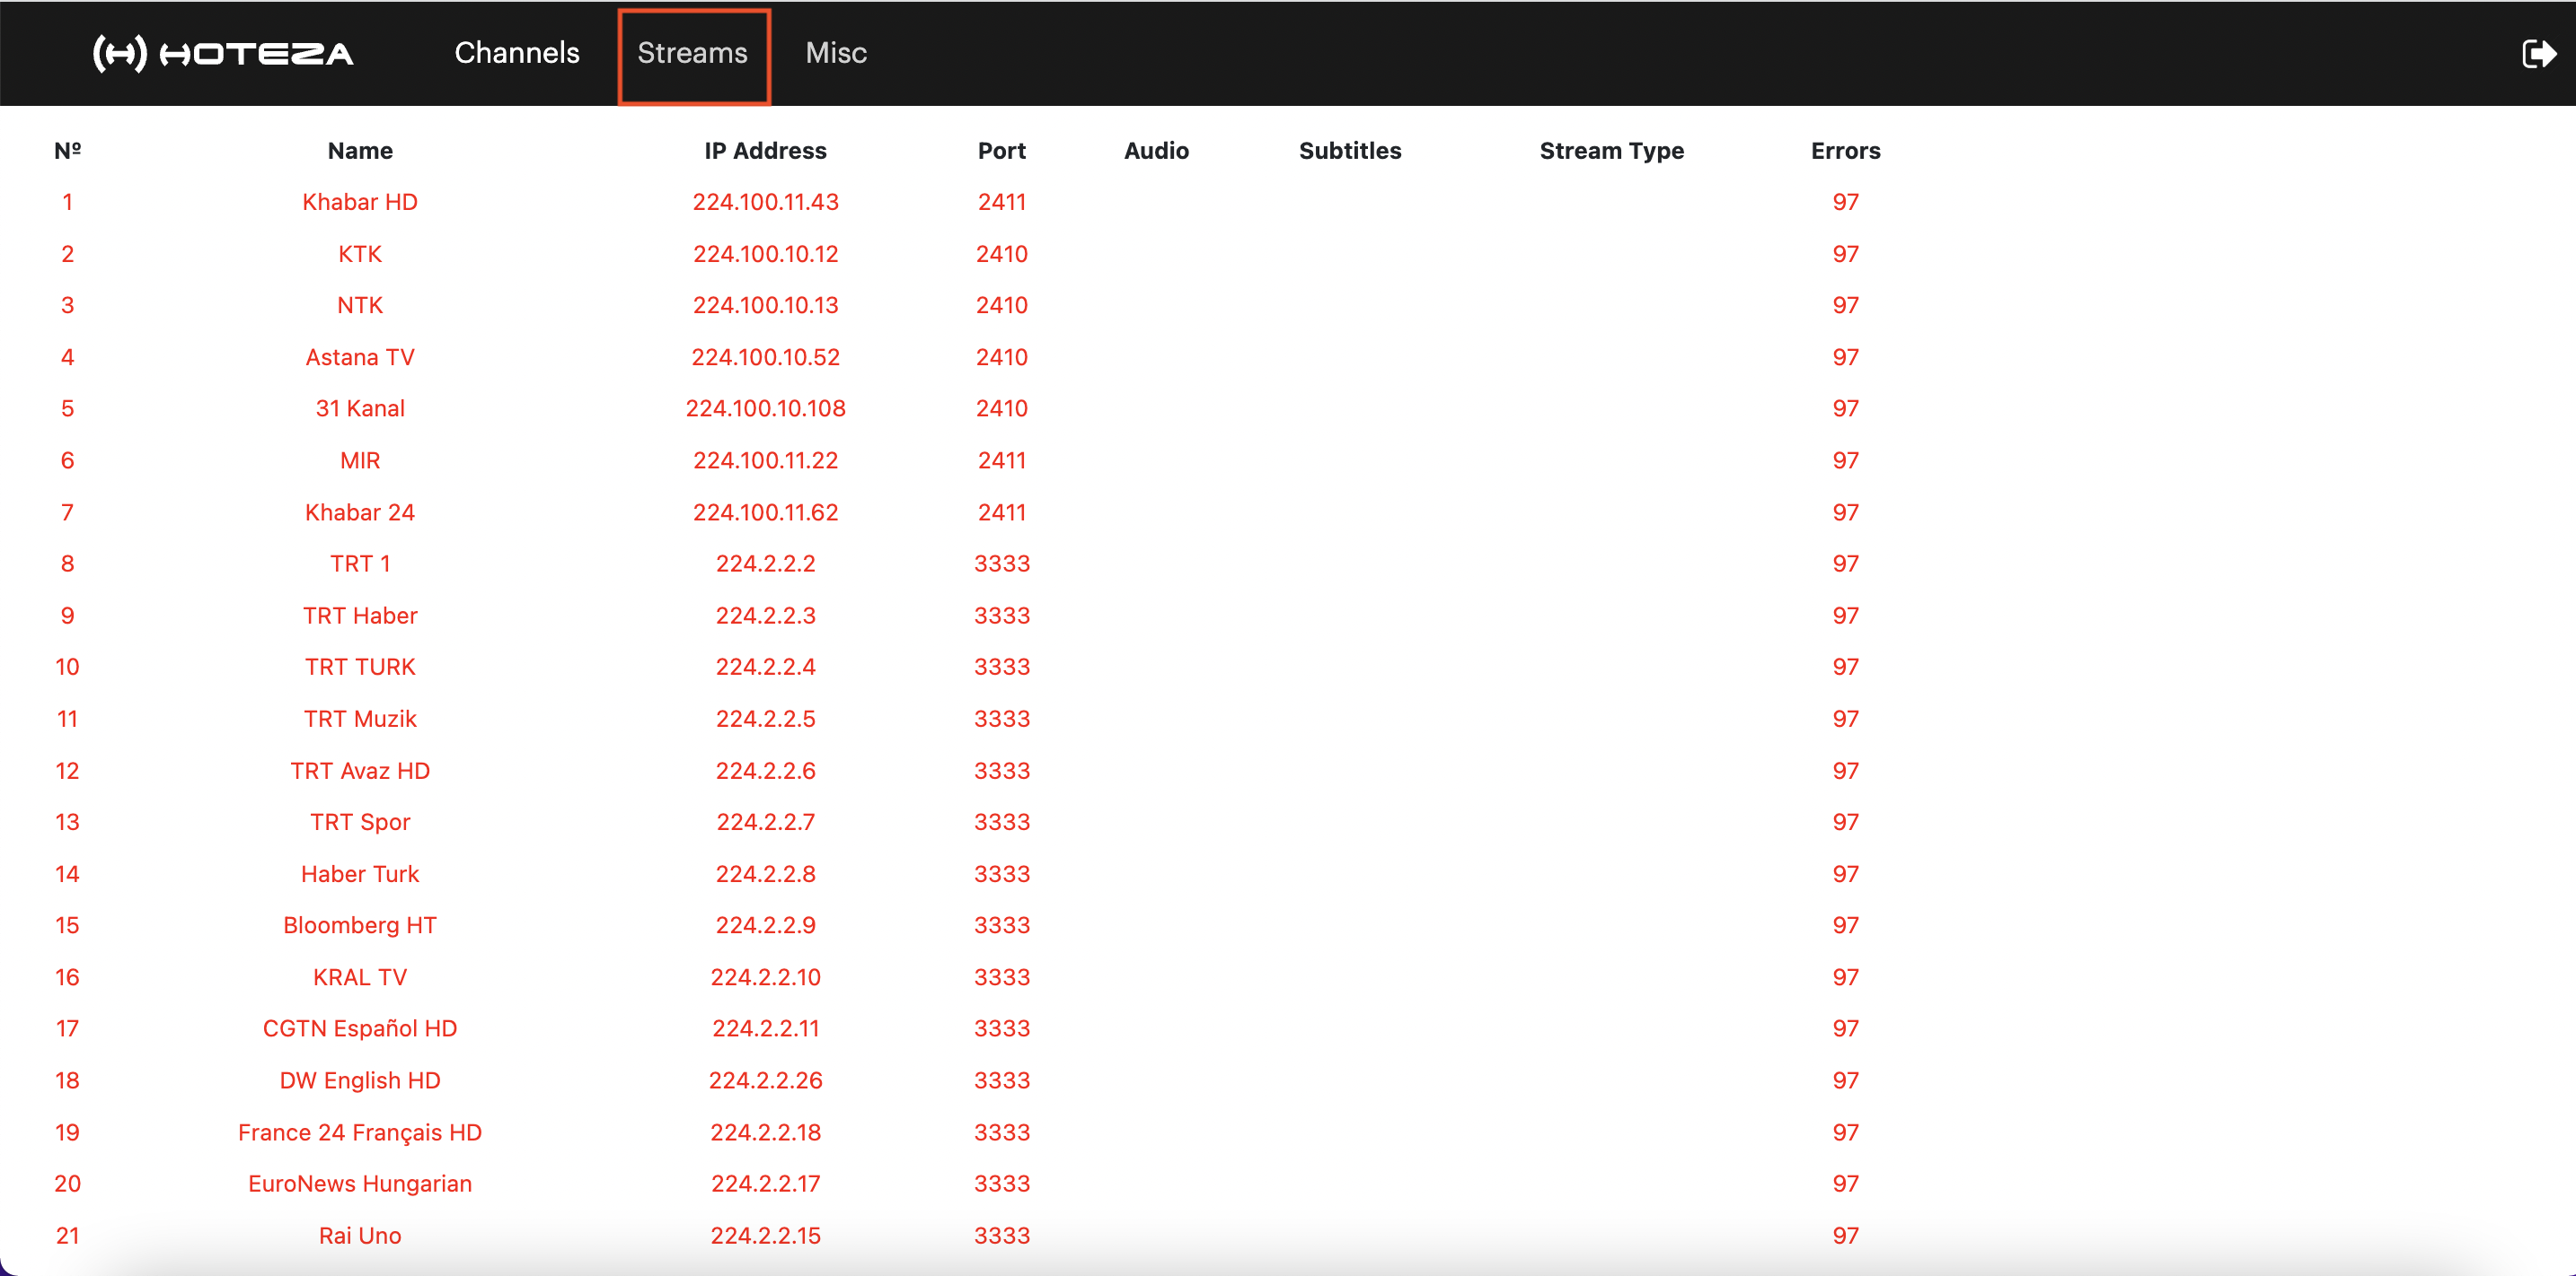Click the logout icon in header
The width and height of the screenshot is (2576, 1276).
coord(2538,53)
